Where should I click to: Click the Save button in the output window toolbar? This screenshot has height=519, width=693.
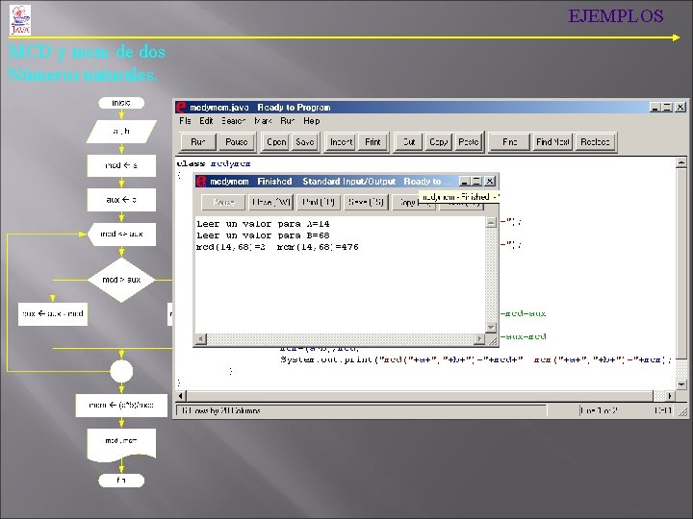click(366, 203)
